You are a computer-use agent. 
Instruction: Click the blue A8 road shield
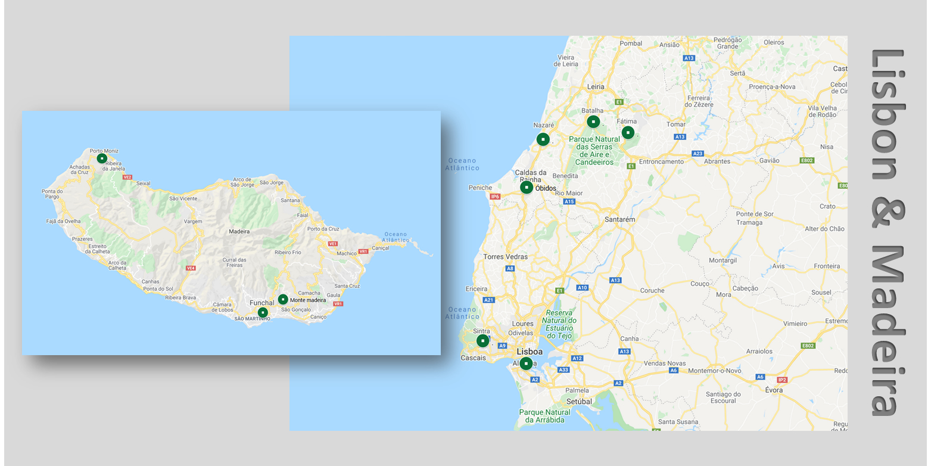click(510, 269)
